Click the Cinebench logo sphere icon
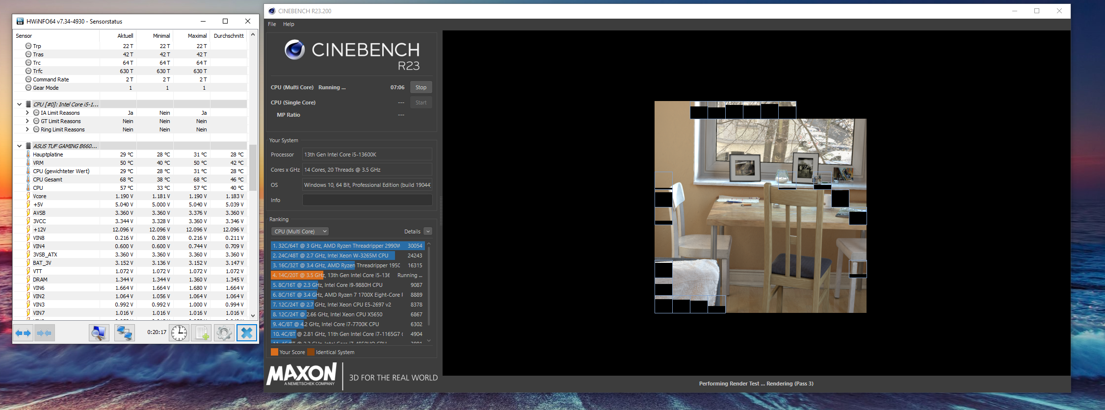Image resolution: width=1105 pixels, height=410 pixels. pyautogui.click(x=295, y=50)
